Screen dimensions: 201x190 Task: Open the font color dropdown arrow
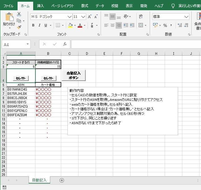click(x=84, y=25)
